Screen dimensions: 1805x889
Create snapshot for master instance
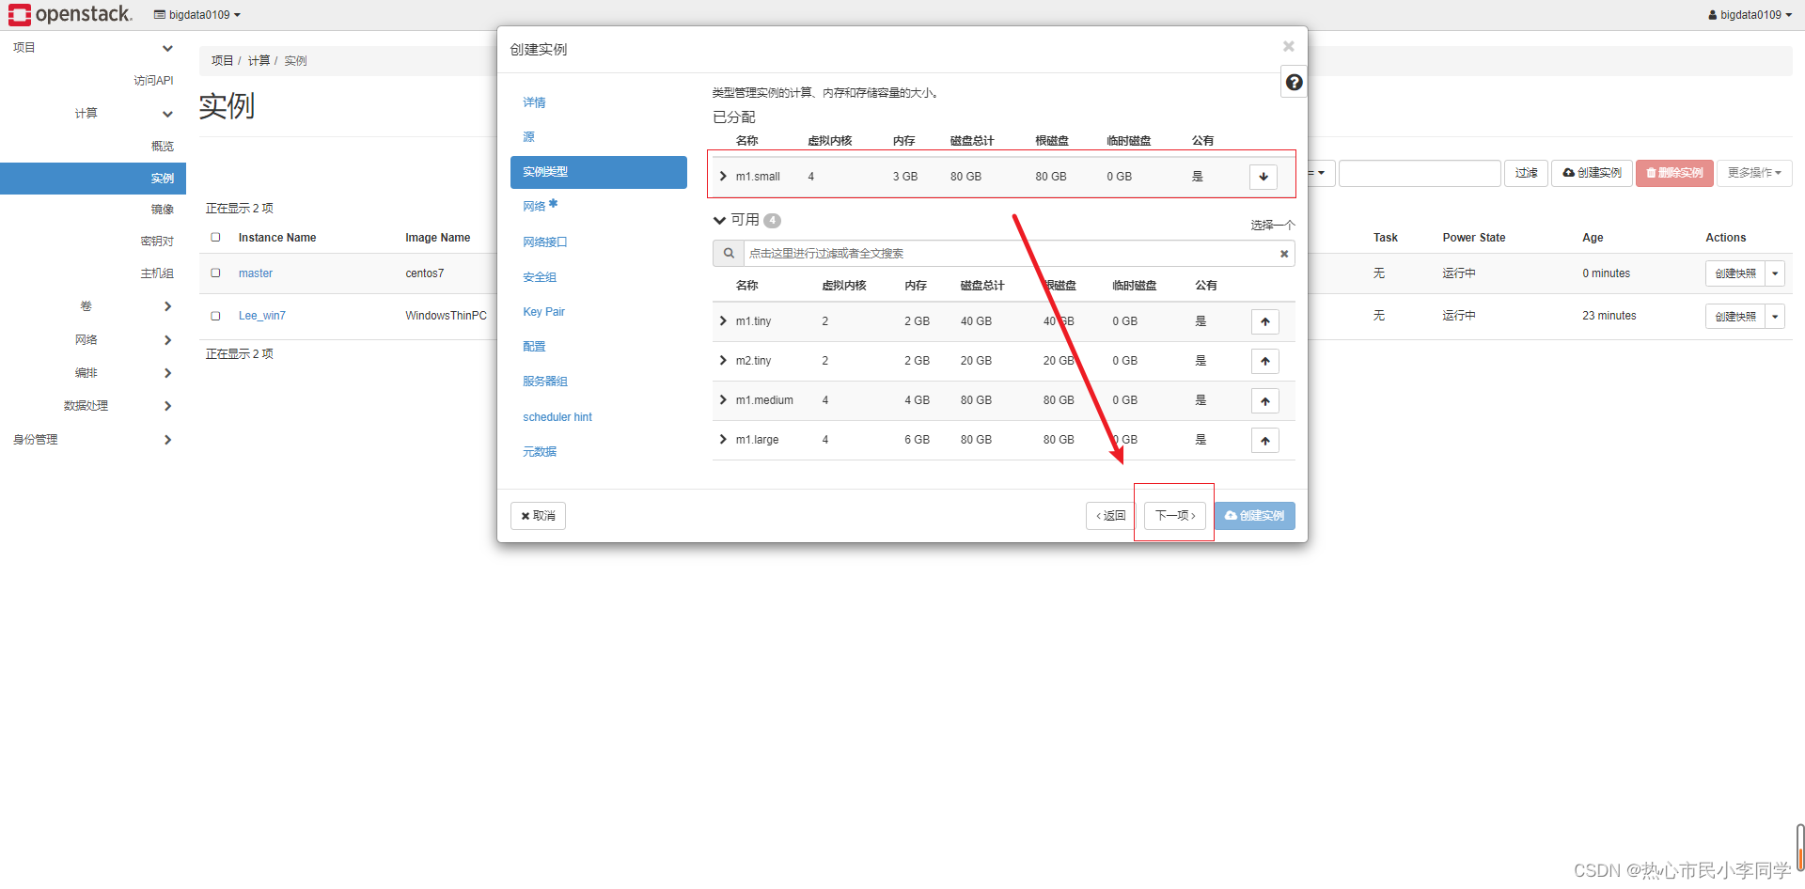(1735, 273)
